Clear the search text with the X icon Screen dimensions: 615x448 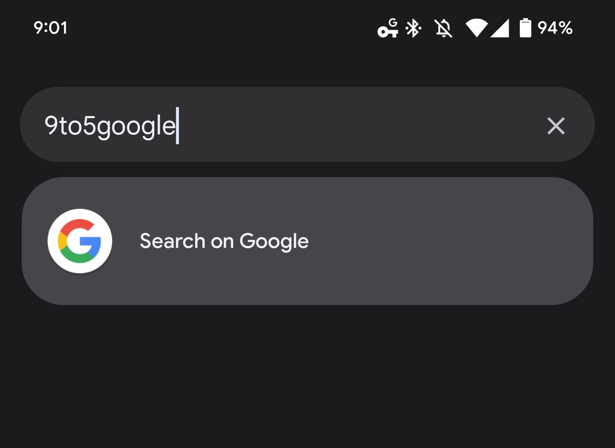click(556, 126)
